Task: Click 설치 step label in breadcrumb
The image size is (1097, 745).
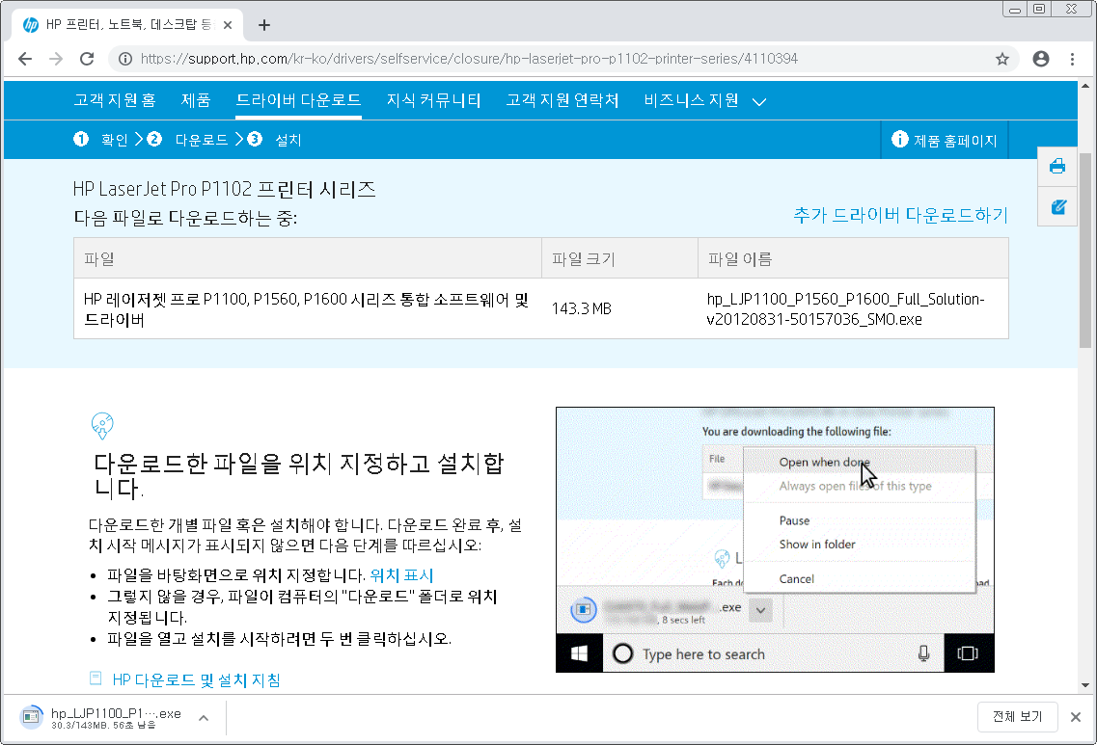Action: pyautogui.click(x=288, y=140)
